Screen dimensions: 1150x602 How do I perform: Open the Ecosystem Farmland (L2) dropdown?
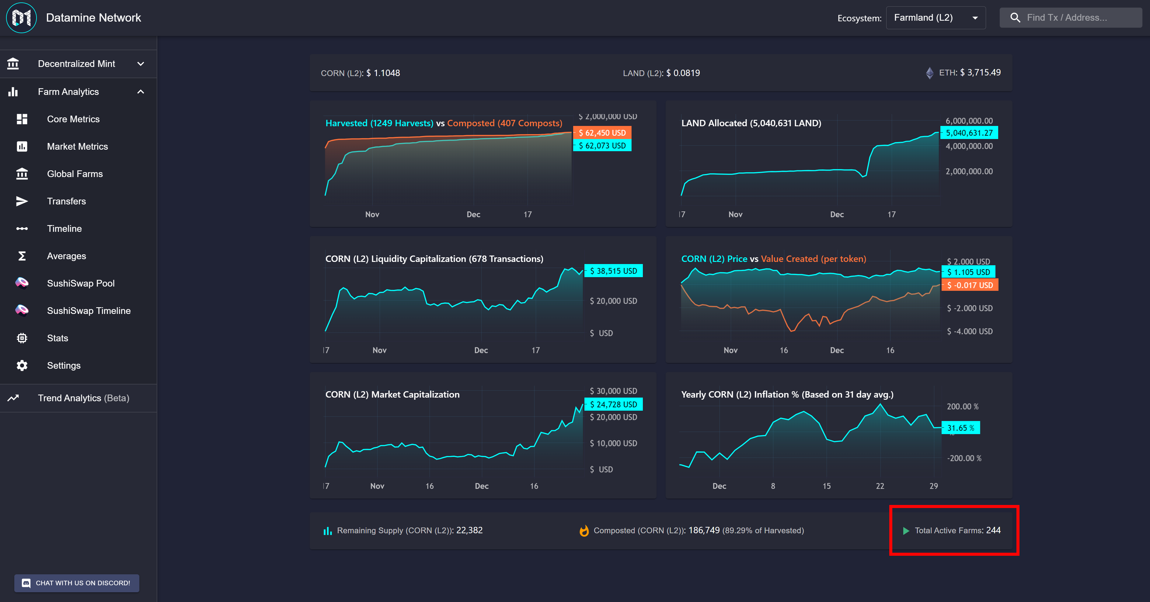point(936,18)
